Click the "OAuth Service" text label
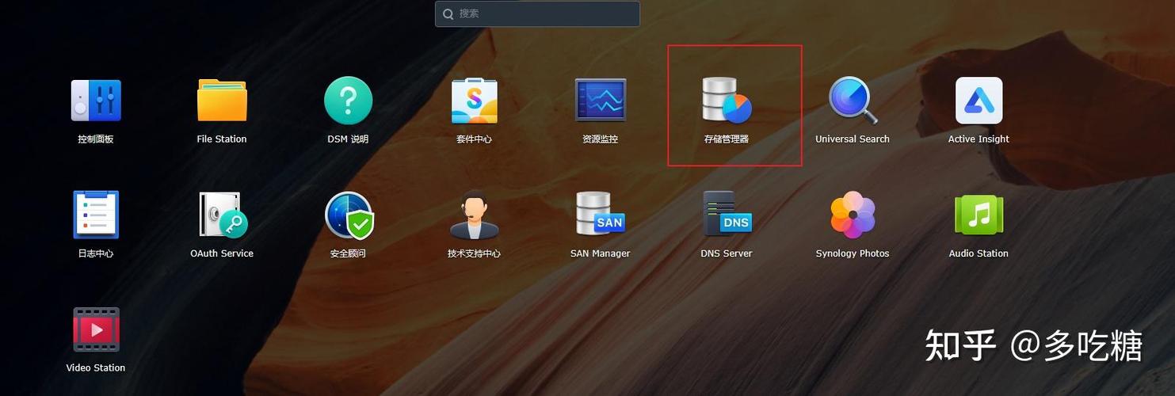 [x=222, y=253]
